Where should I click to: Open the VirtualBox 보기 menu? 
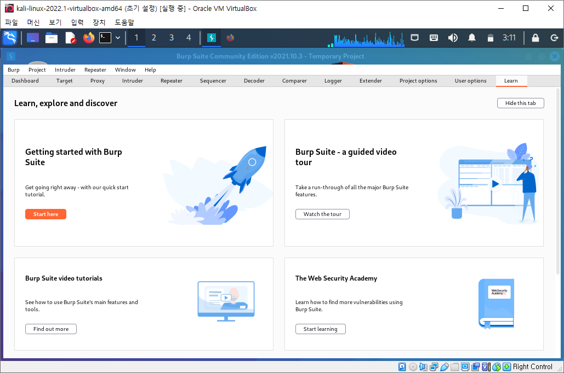55,22
